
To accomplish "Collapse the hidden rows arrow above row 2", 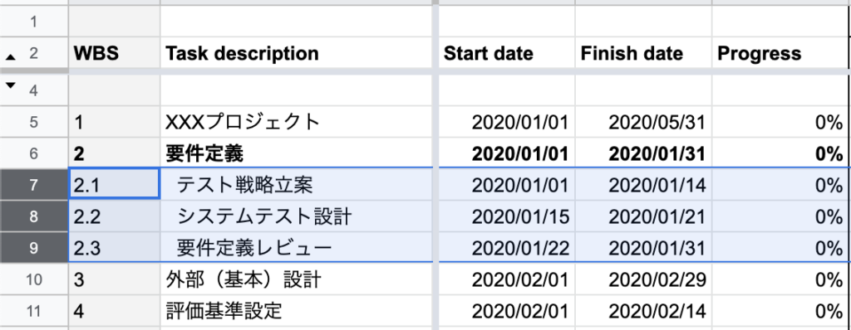I will [x=10, y=56].
